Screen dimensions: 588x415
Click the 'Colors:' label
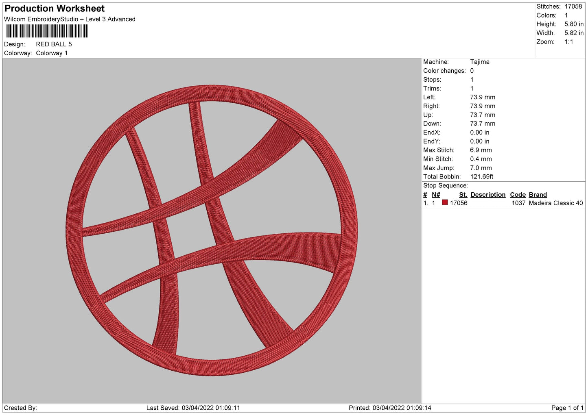546,15
